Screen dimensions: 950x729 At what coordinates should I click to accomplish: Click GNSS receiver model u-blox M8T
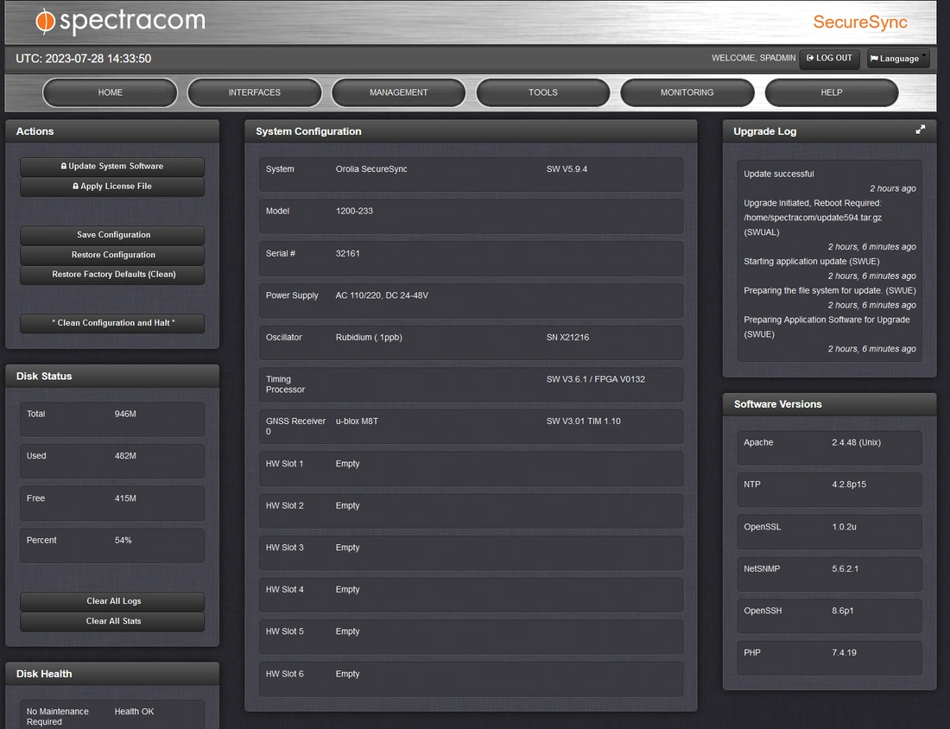(357, 422)
